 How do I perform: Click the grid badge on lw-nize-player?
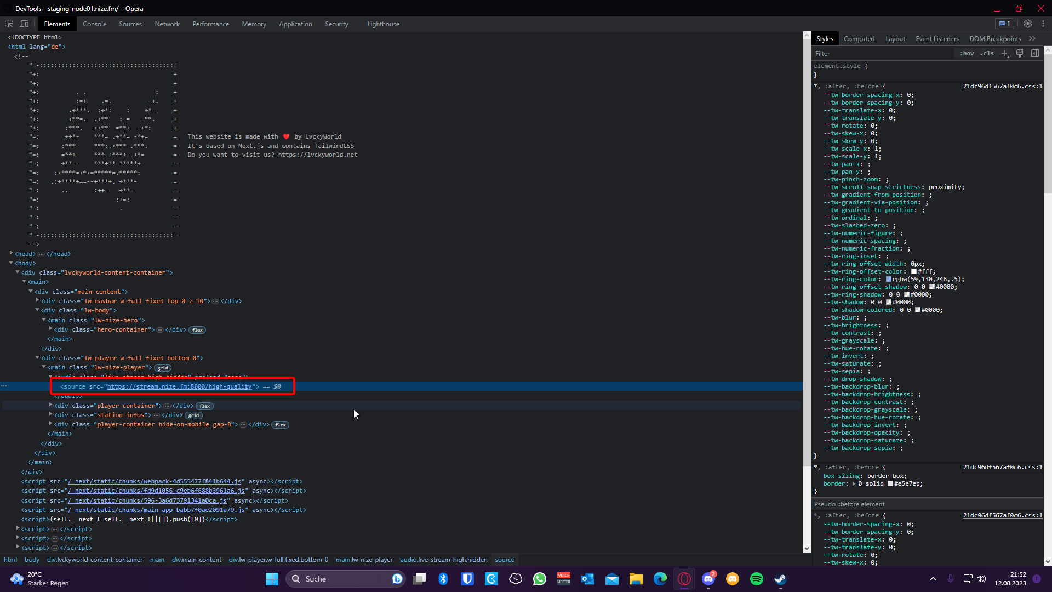pyautogui.click(x=163, y=368)
